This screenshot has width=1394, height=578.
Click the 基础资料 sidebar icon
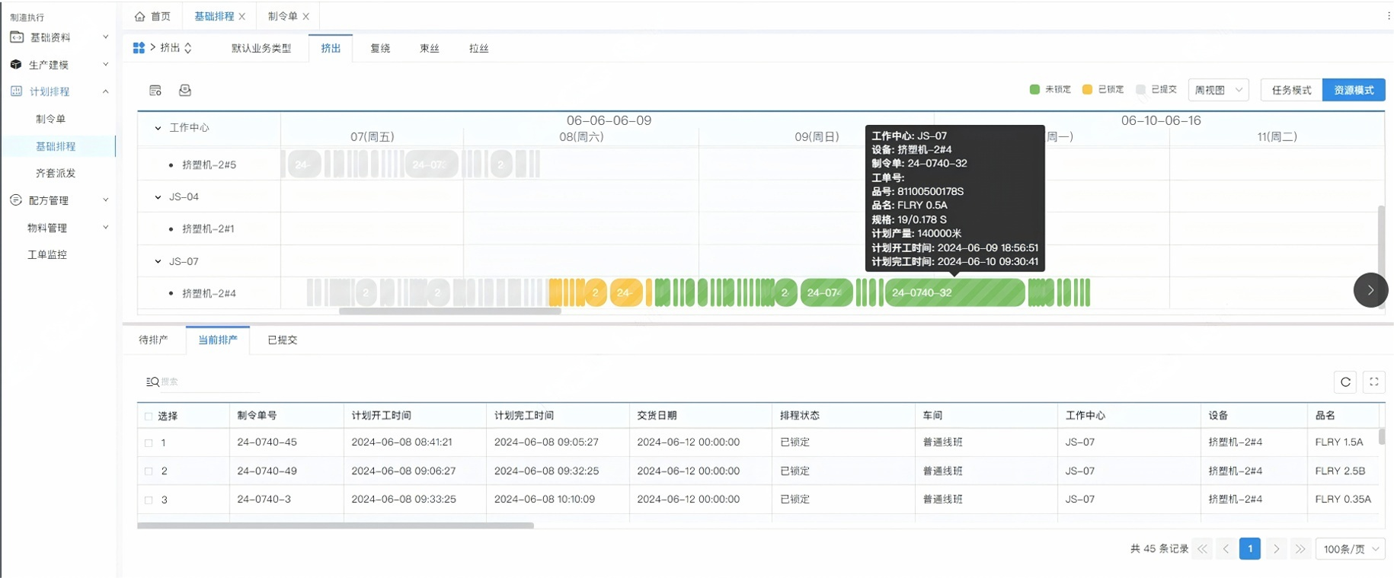tap(16, 37)
